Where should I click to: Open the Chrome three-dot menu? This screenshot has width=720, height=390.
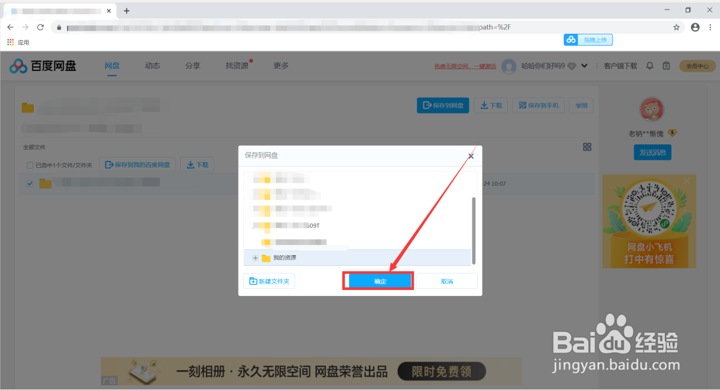tap(710, 27)
